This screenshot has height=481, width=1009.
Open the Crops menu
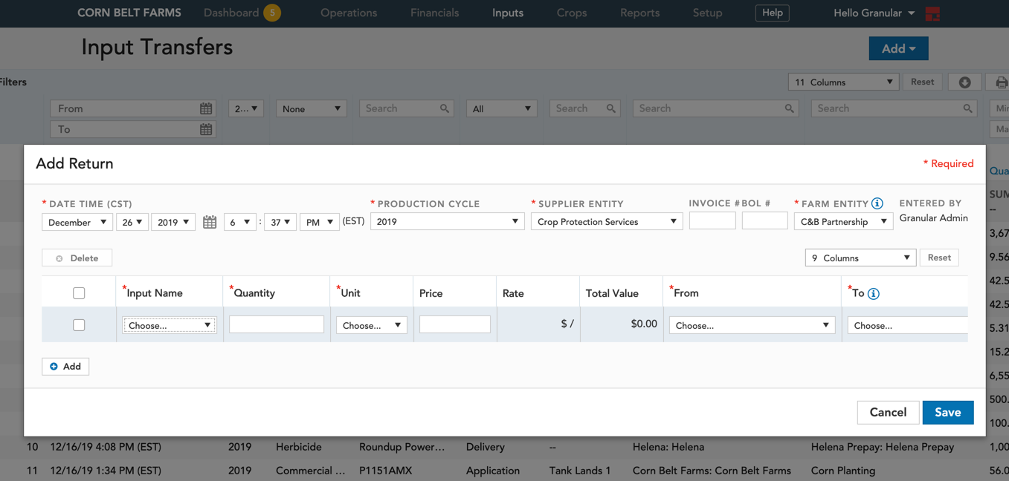tap(572, 13)
